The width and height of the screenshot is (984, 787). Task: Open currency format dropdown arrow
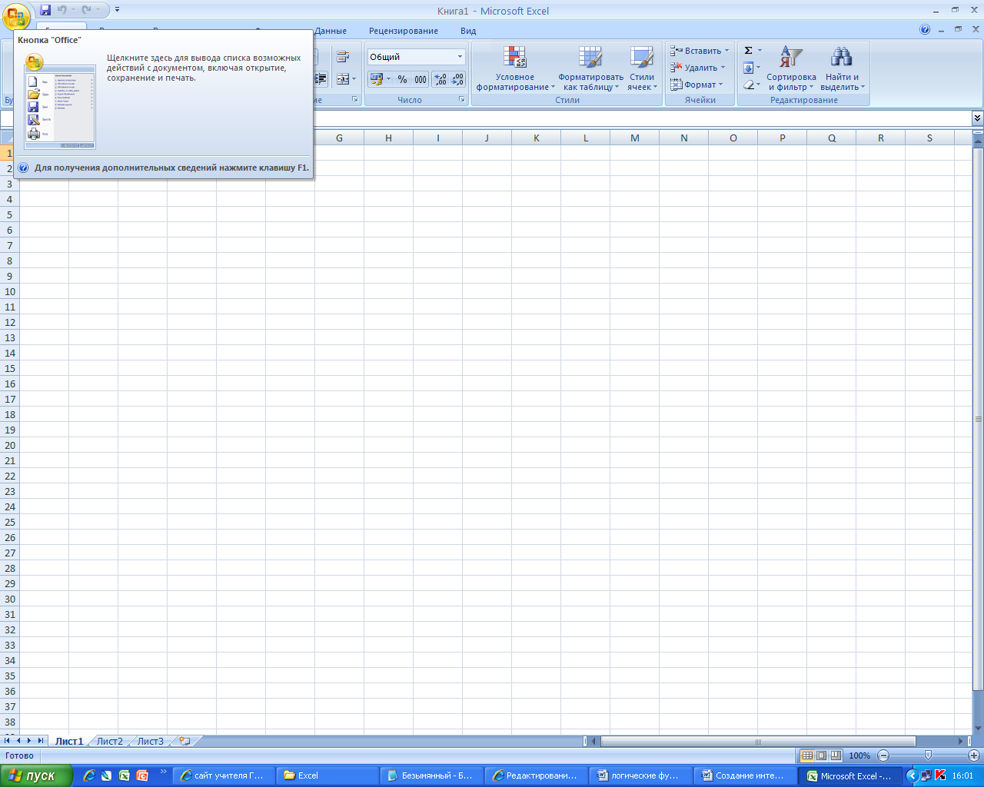tap(388, 79)
